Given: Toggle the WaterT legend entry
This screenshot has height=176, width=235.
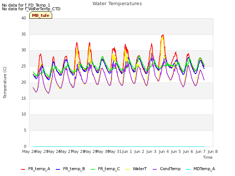Looking at the screenshot, I should pyautogui.click(x=136, y=169).
